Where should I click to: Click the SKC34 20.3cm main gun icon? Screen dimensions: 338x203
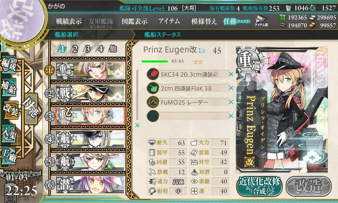coord(153,74)
